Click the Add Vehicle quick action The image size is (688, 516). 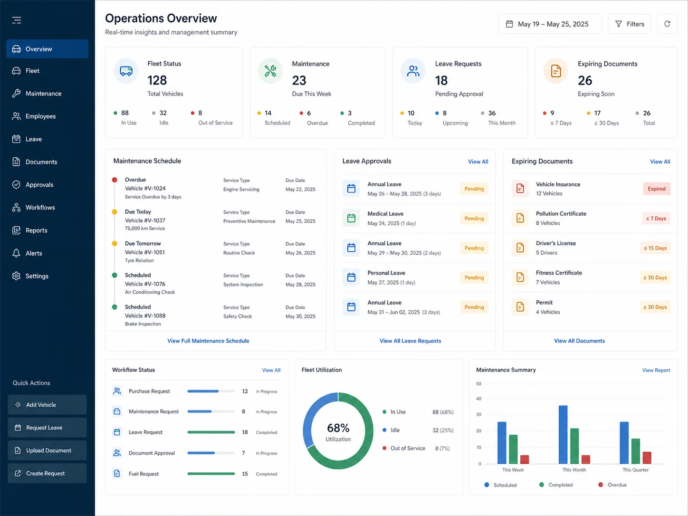(48, 405)
